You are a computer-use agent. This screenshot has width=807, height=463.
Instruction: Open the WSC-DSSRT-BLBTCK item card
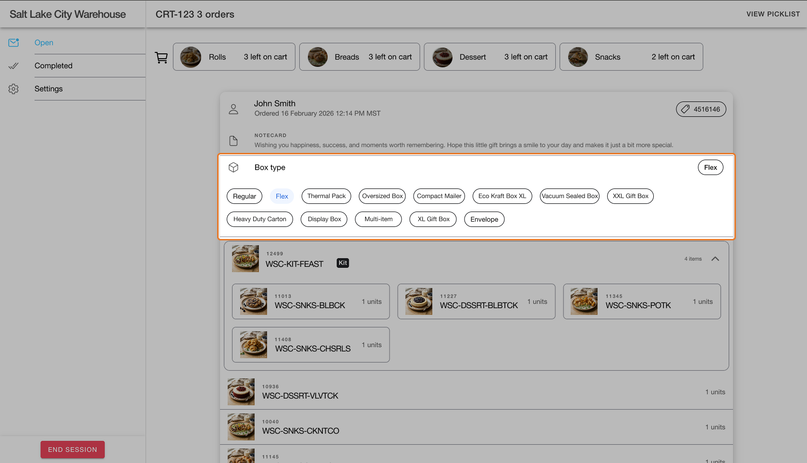(477, 301)
